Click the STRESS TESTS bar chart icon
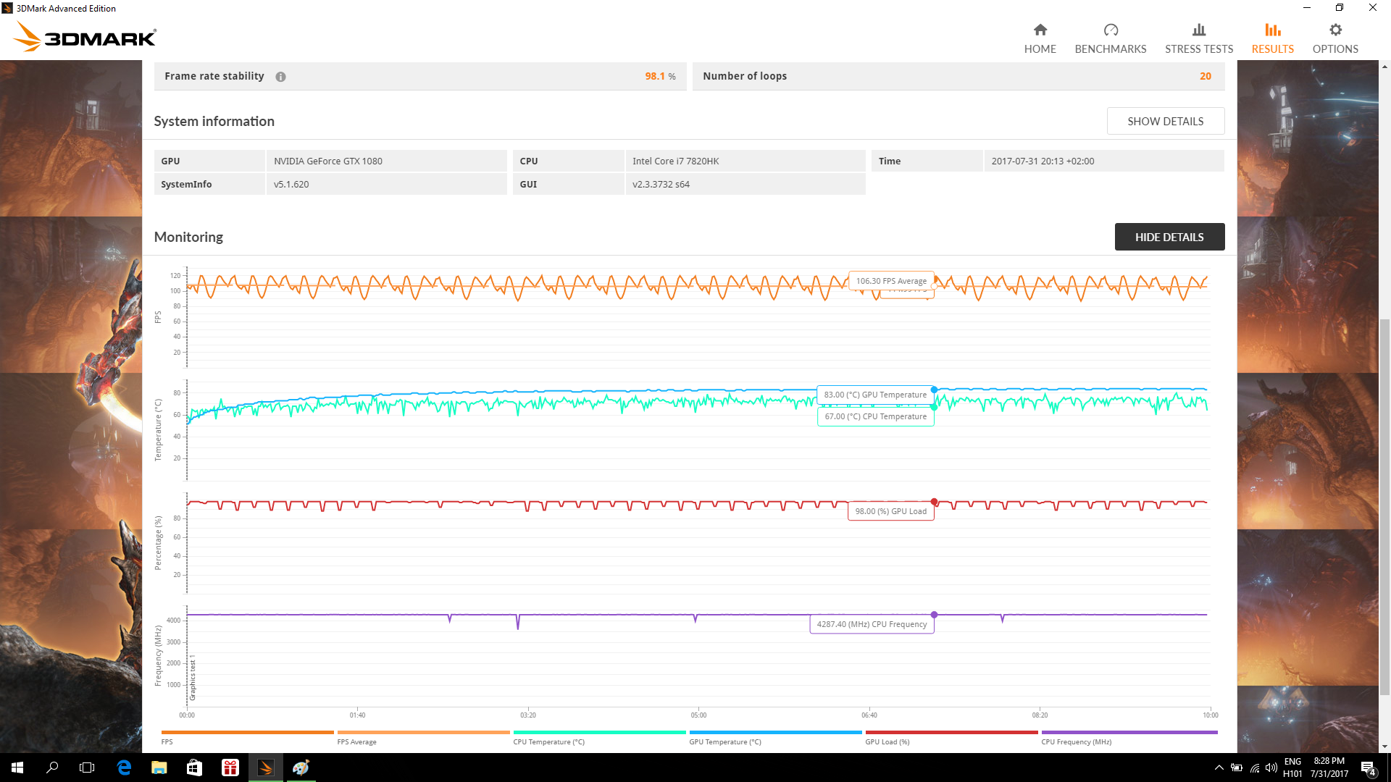 [1199, 30]
